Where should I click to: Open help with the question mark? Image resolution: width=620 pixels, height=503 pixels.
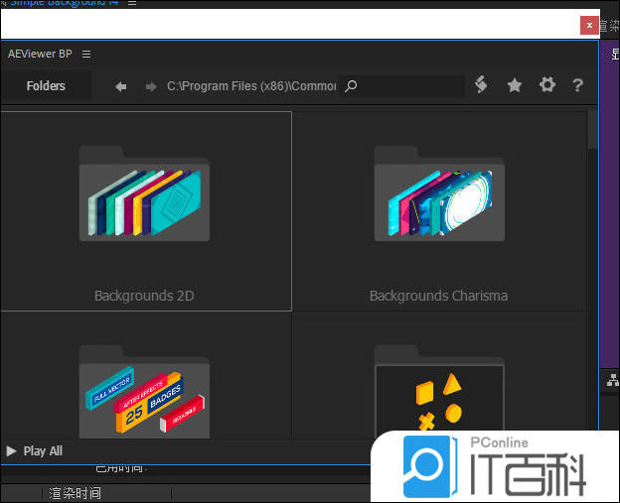577,85
